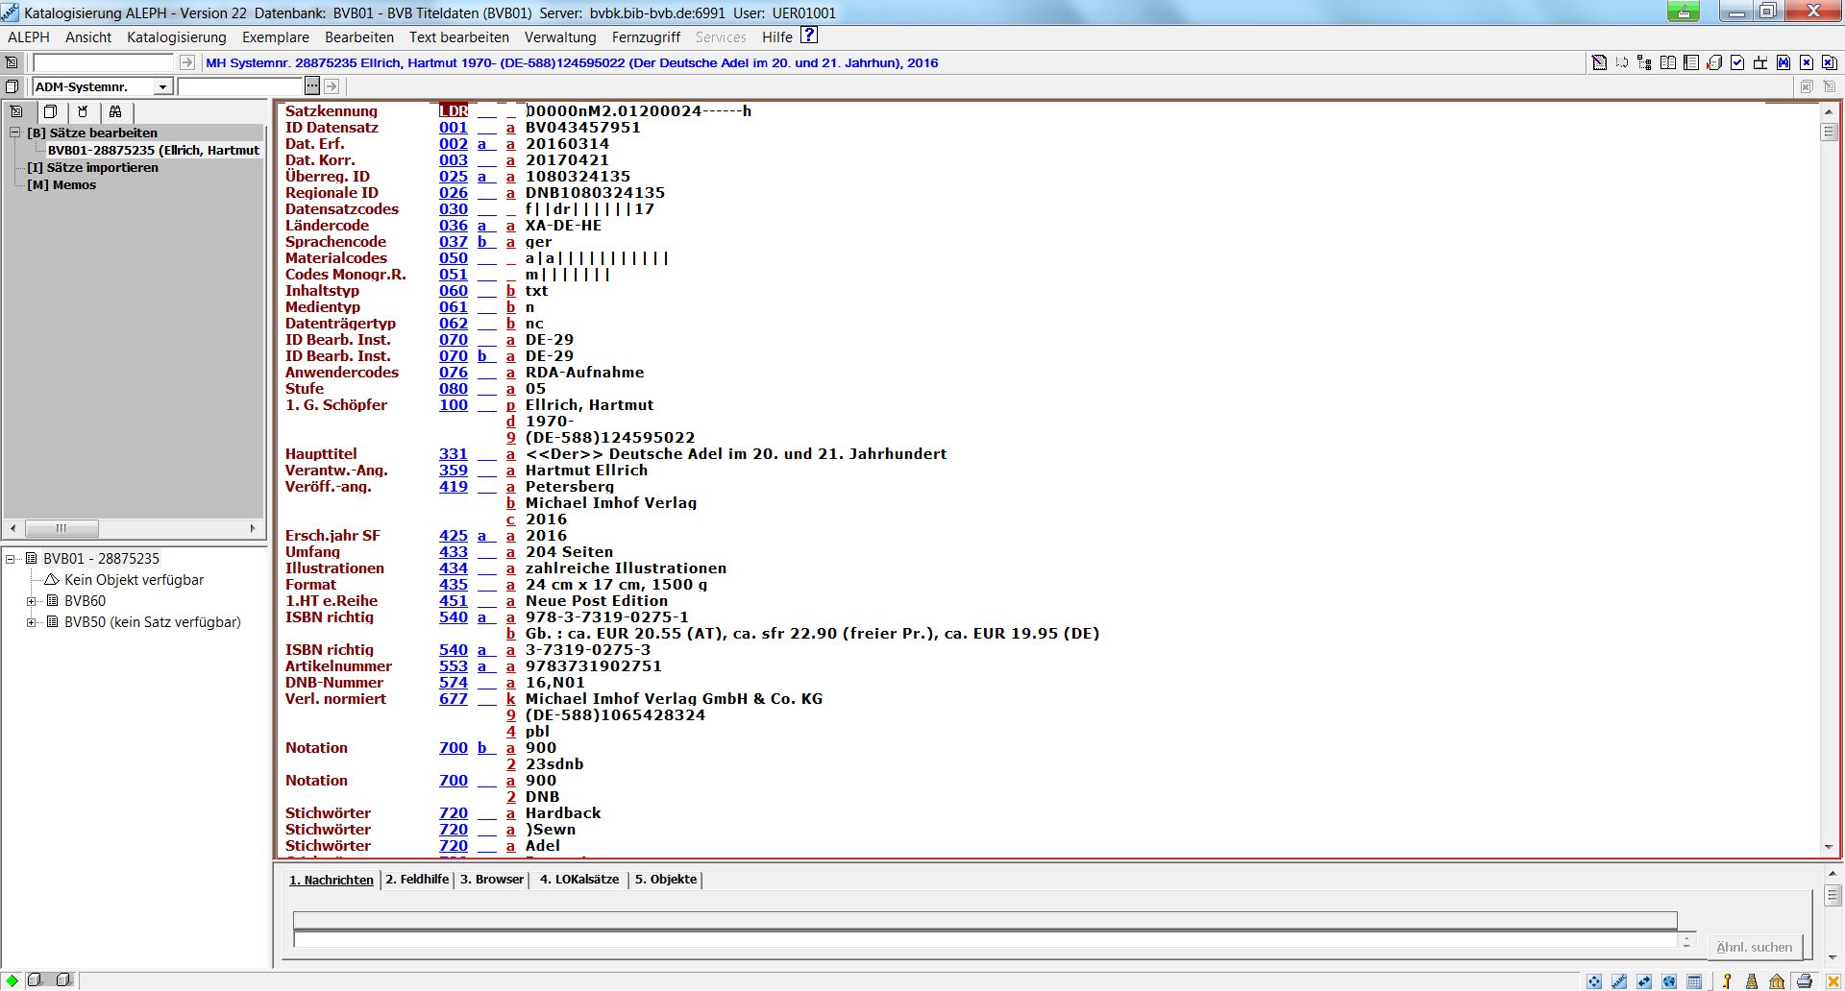Click the field tag link 331 for Haupttitel
Image resolution: width=1845 pixels, height=991 pixels.
453,454
